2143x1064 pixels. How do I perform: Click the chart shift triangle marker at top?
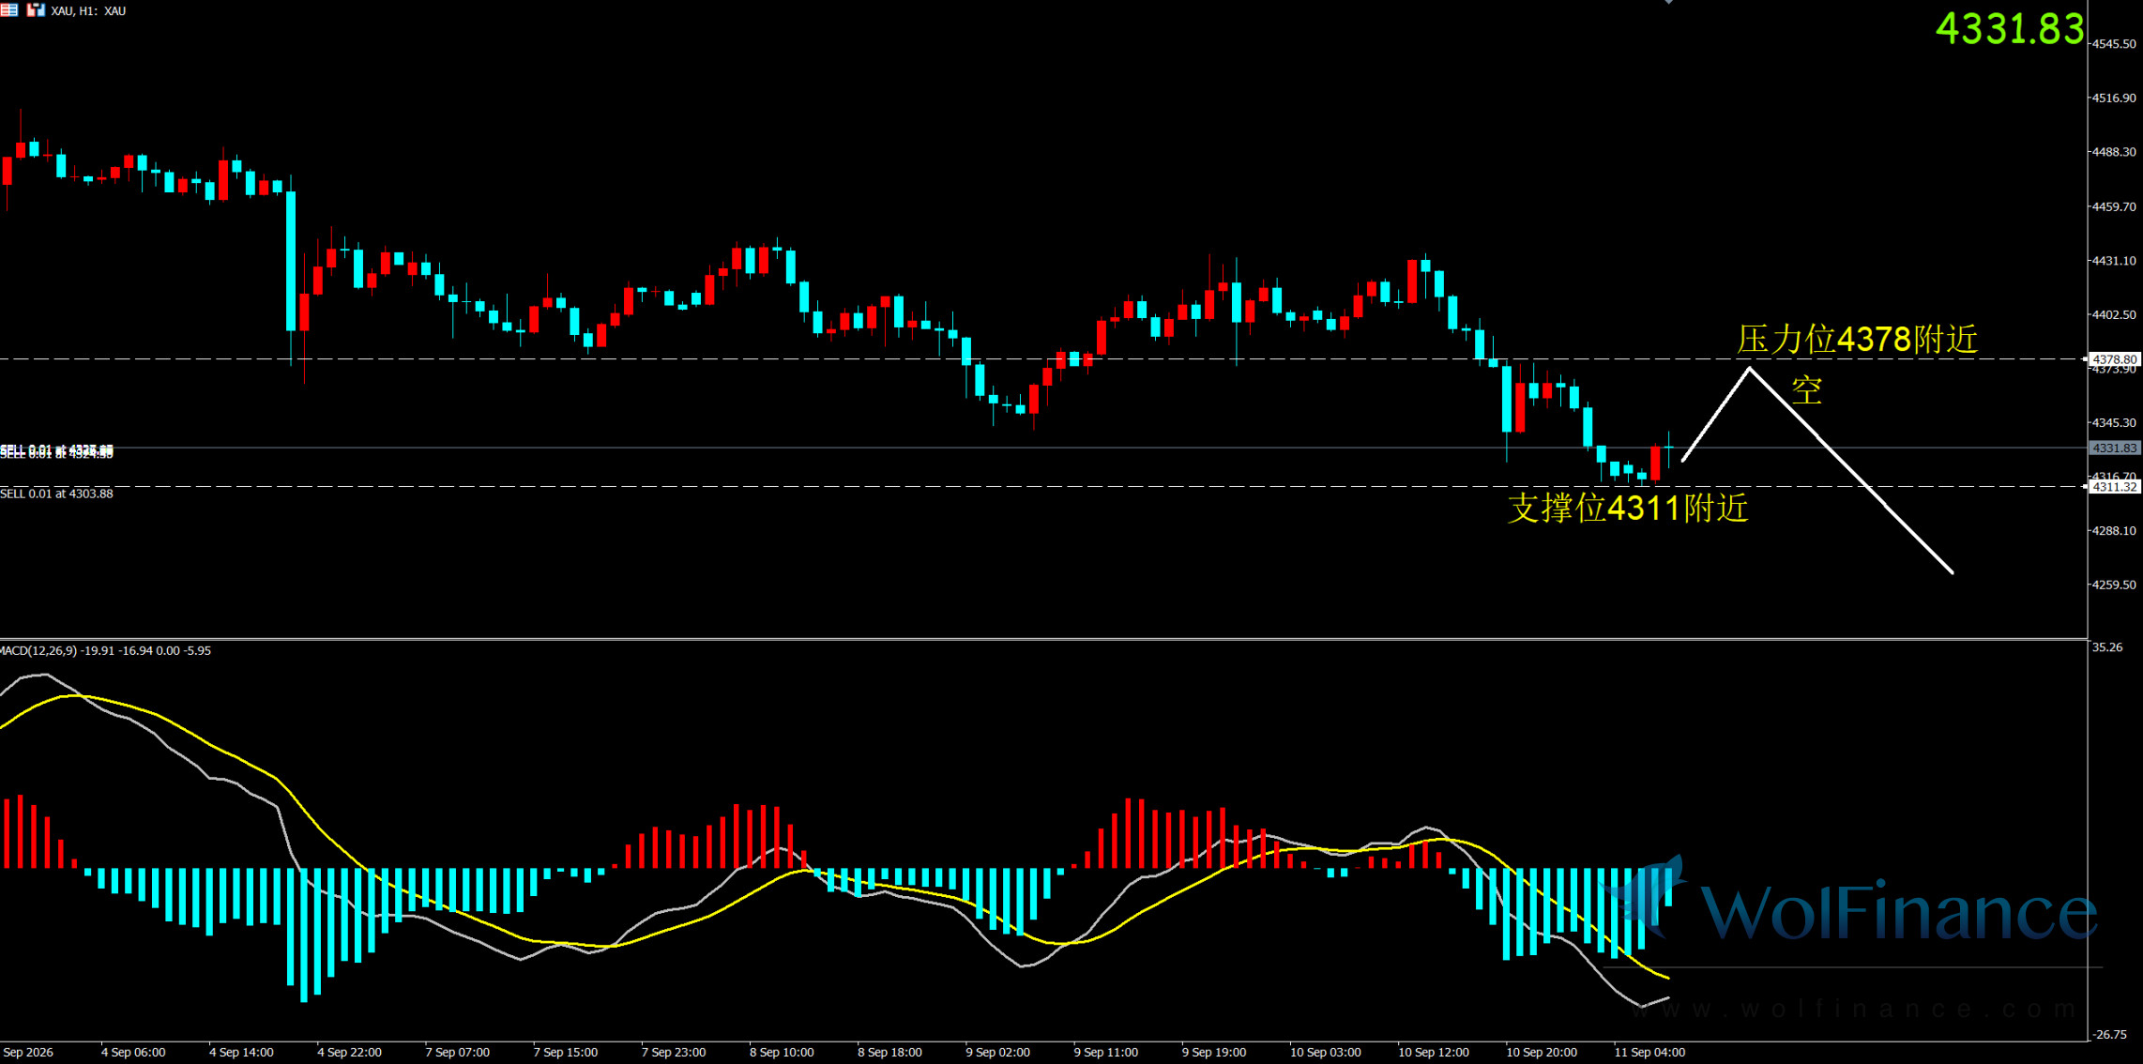(x=1668, y=2)
